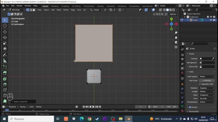Click the play animation button
The image size is (218, 122).
point(93,107)
